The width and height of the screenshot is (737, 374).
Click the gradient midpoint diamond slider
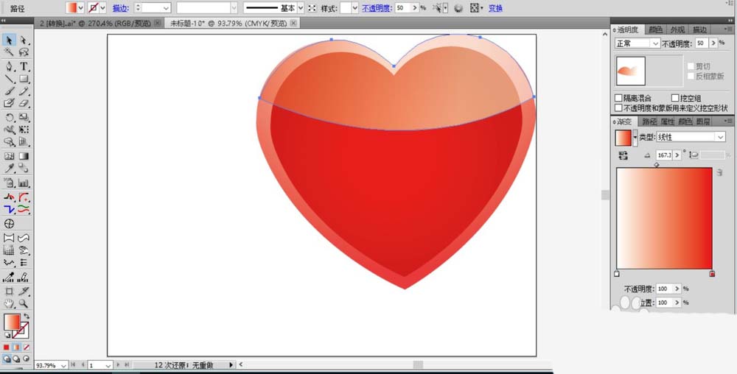click(657, 165)
